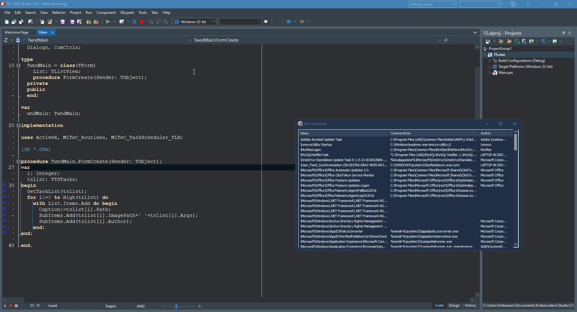
Task: Toggle breakpoint dot at line 30 begin
Action: click(4, 185)
